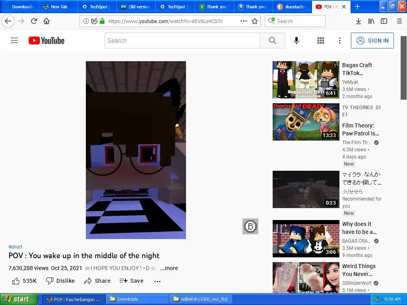Show site information icon in address bar
Screen dimensions: 407x305
click(x=86, y=21)
